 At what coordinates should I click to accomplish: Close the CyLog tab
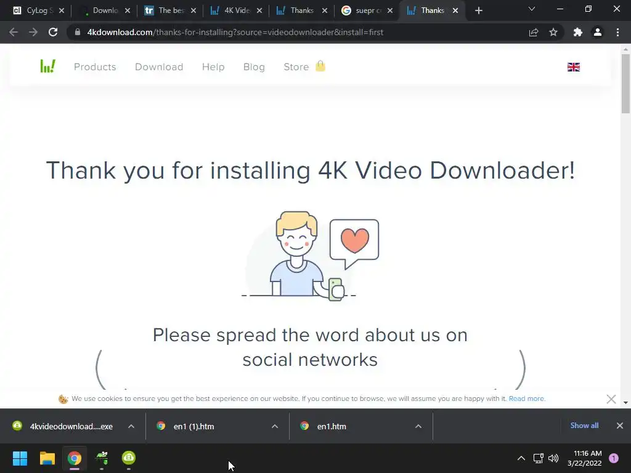pyautogui.click(x=62, y=10)
